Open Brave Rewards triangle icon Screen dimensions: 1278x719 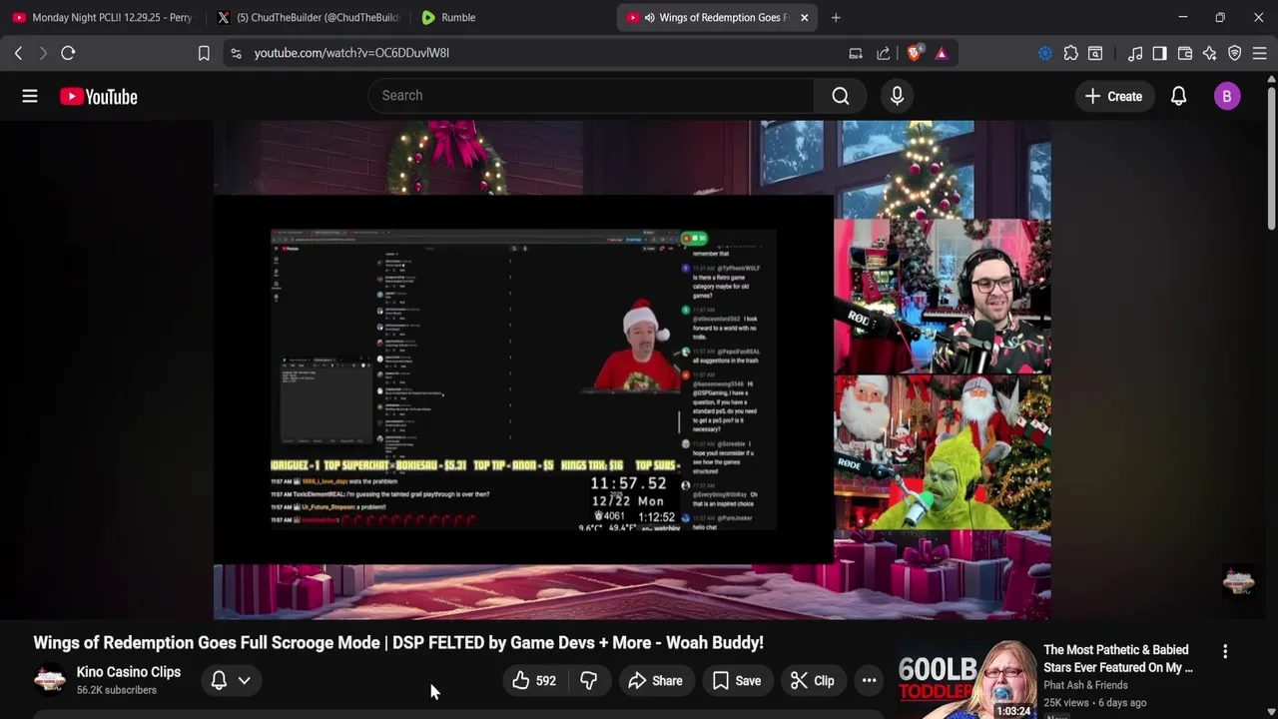(x=942, y=53)
